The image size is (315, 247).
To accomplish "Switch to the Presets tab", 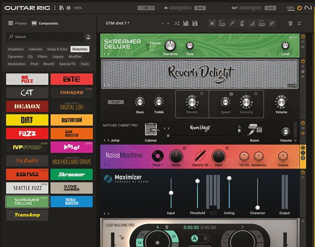I will 17,23.
